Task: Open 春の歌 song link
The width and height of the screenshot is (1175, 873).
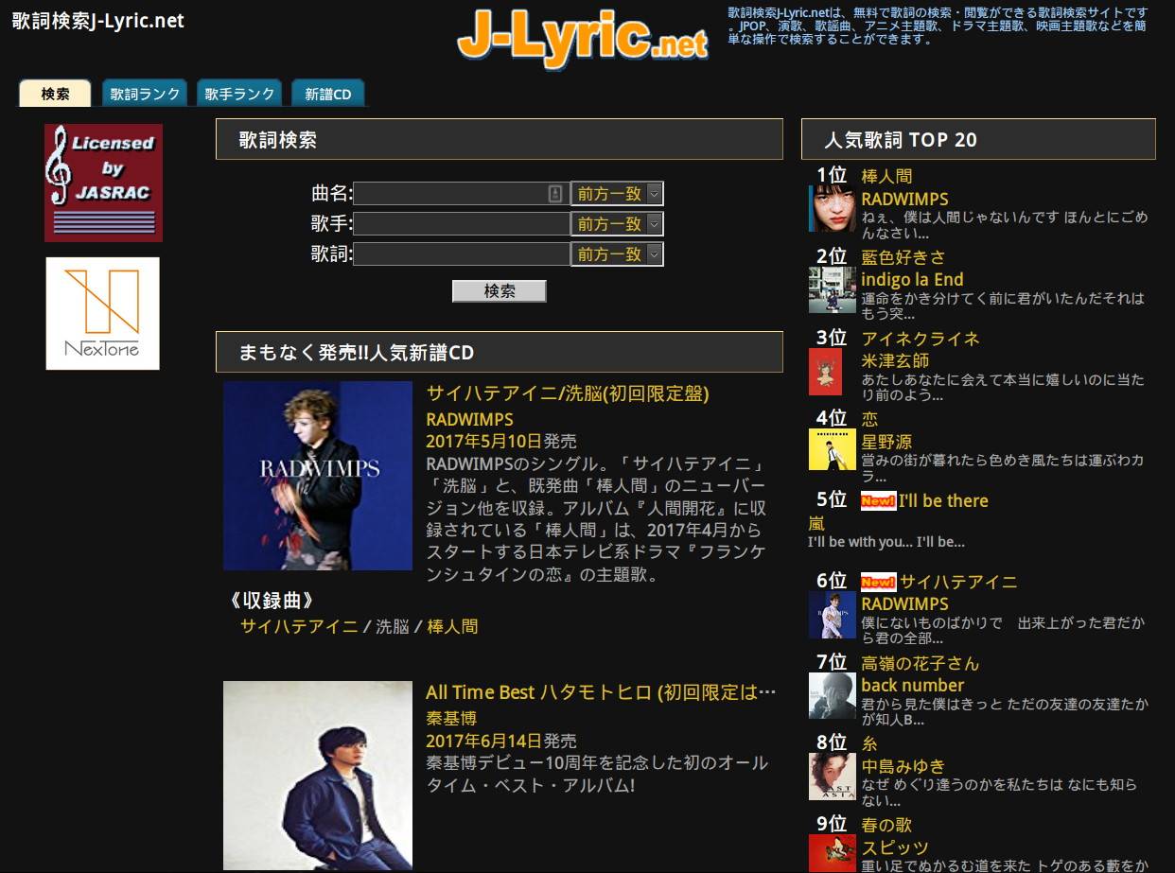Action: (886, 825)
